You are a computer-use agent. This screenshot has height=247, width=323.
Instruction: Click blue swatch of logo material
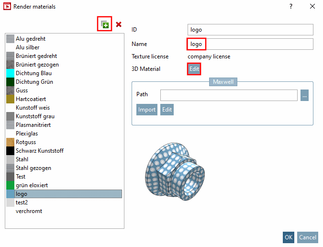(10, 194)
